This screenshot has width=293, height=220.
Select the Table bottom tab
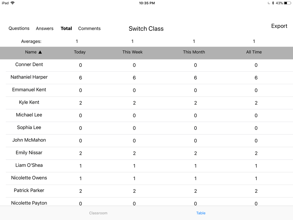point(201,213)
